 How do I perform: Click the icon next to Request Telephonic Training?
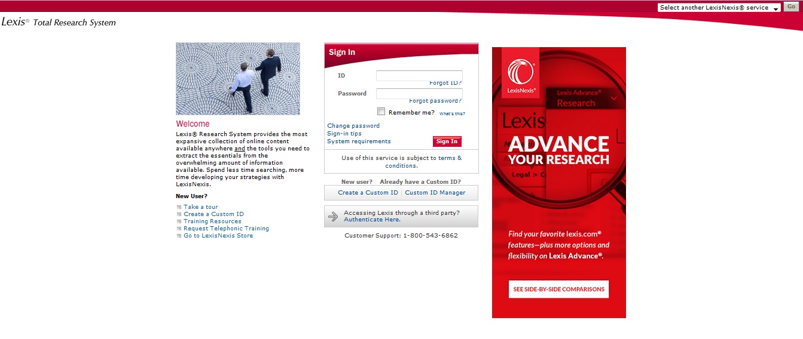point(179,229)
